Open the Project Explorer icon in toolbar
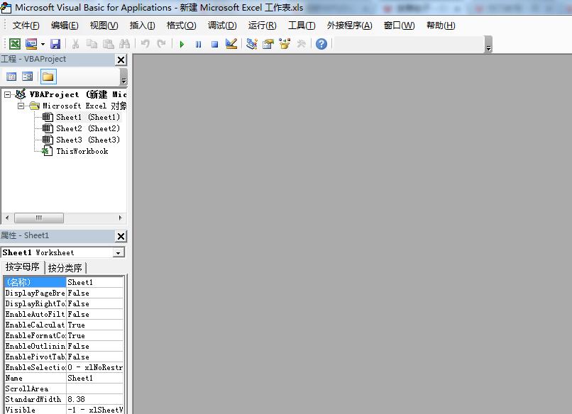This screenshot has width=572, height=414. point(251,44)
